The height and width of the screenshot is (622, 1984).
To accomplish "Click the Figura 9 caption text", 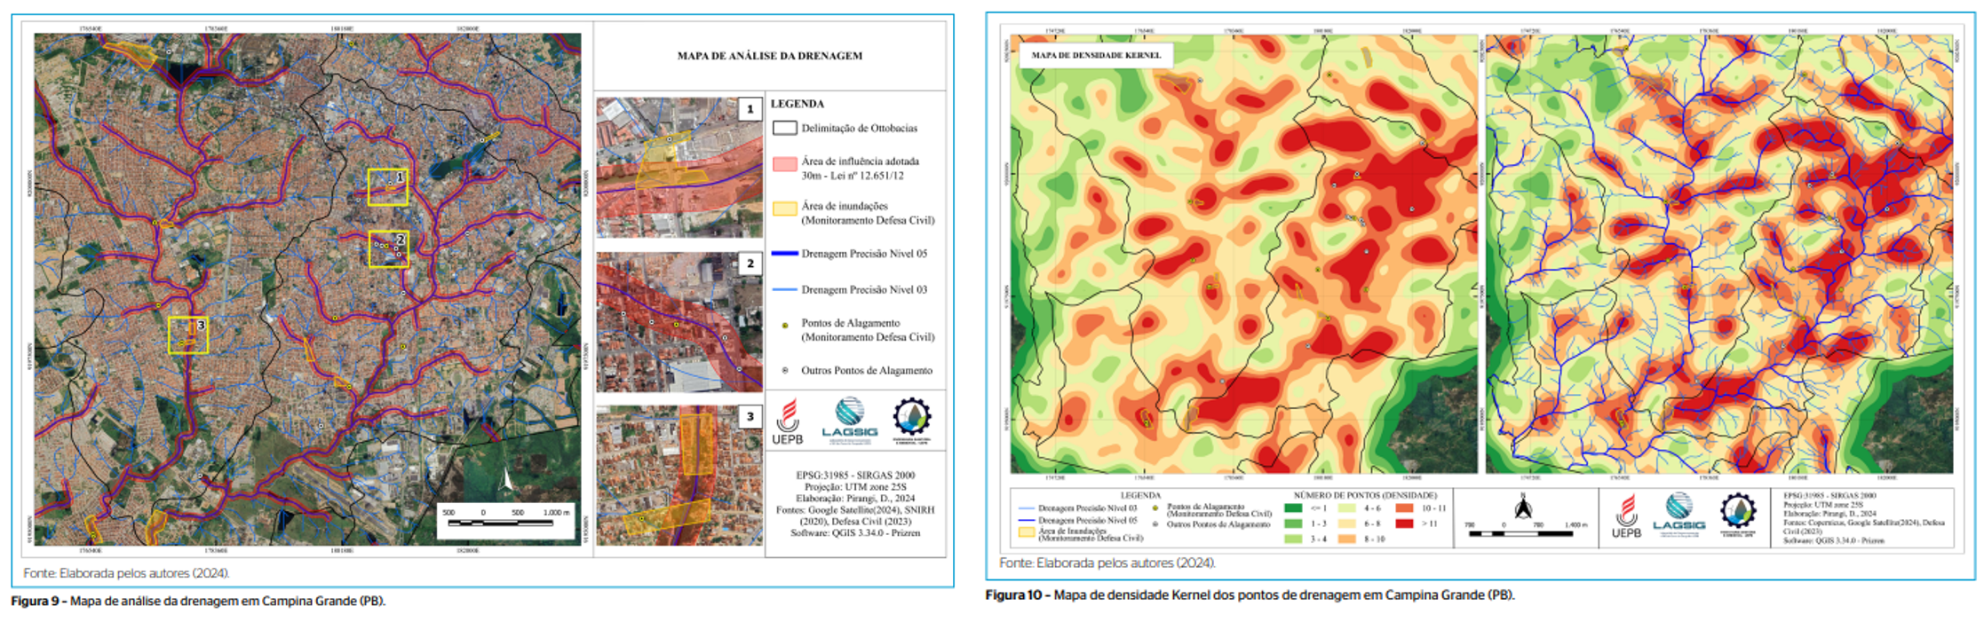I will (x=198, y=602).
